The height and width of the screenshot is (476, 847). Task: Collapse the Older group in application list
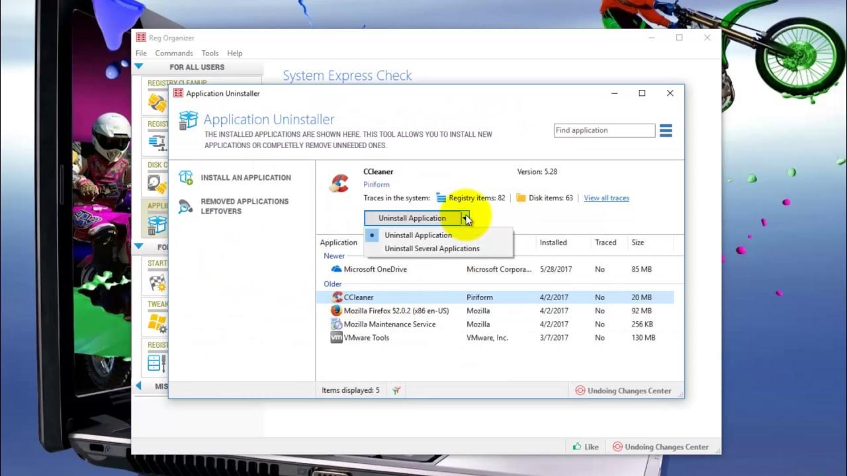tap(333, 284)
